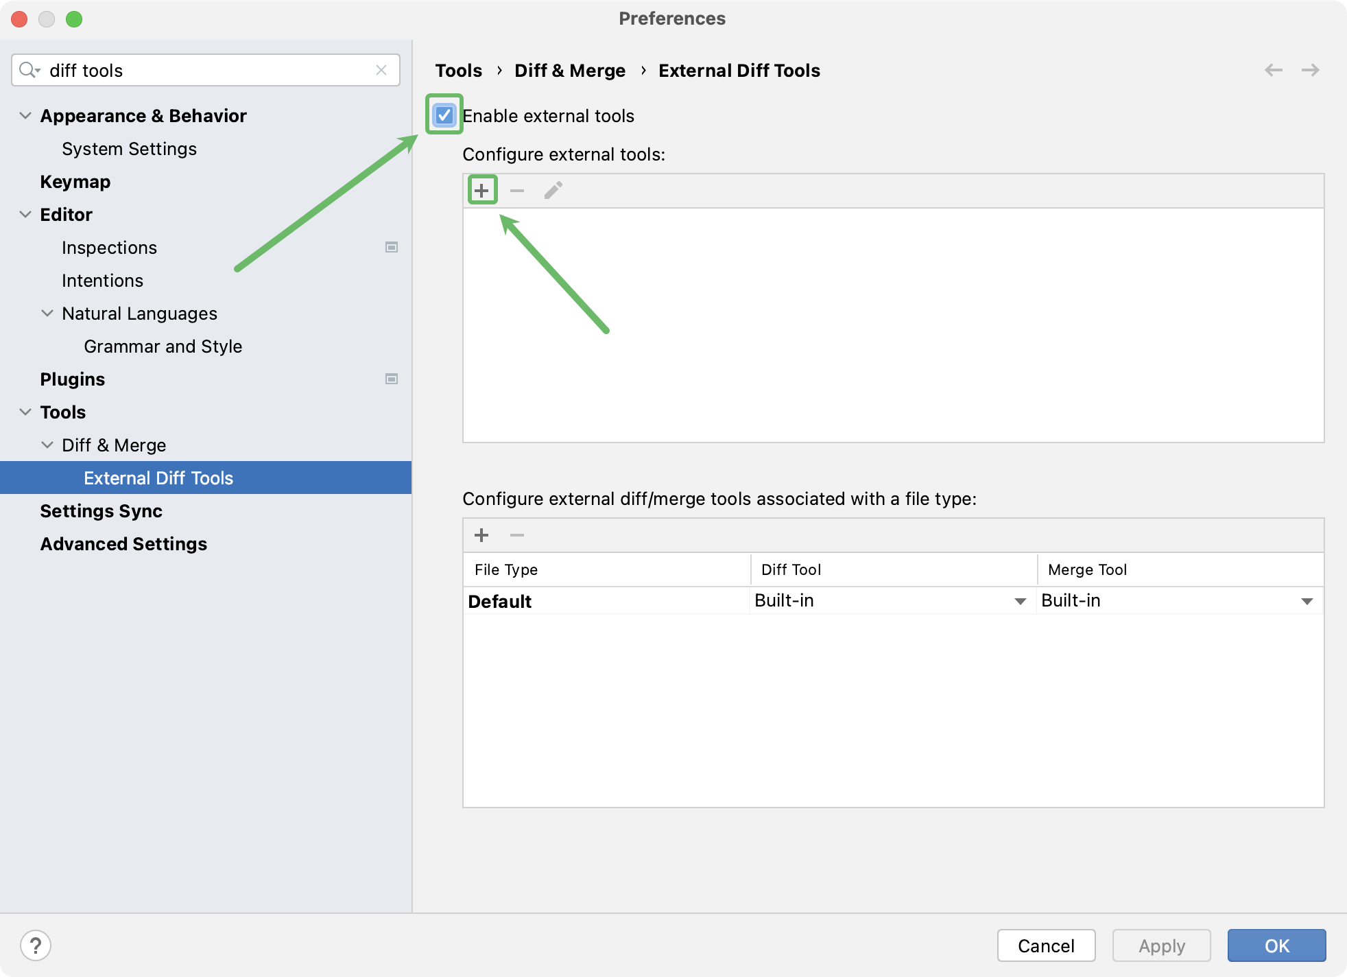The height and width of the screenshot is (977, 1347).
Task: Select the Plugins menu item
Action: pos(73,379)
